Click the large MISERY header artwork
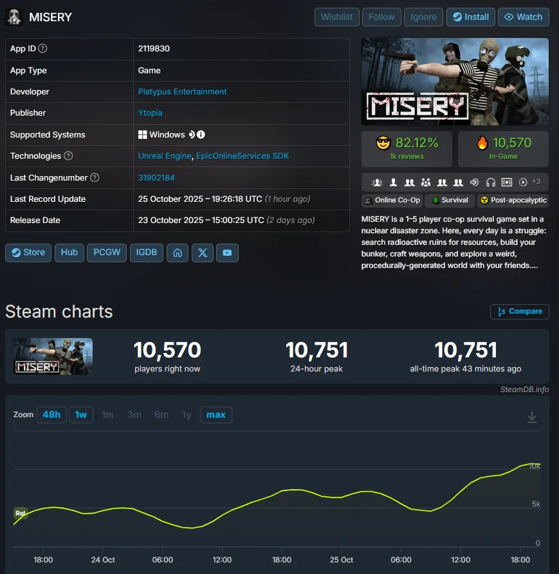 (x=455, y=82)
